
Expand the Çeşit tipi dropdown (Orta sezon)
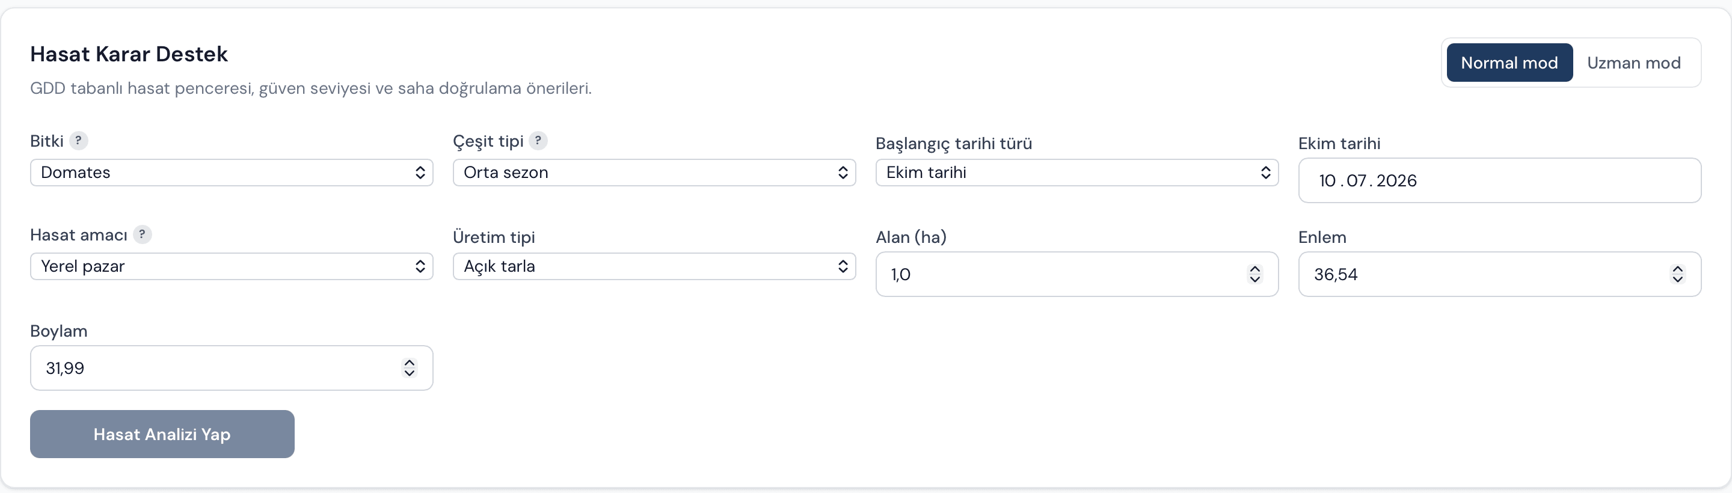tap(654, 173)
